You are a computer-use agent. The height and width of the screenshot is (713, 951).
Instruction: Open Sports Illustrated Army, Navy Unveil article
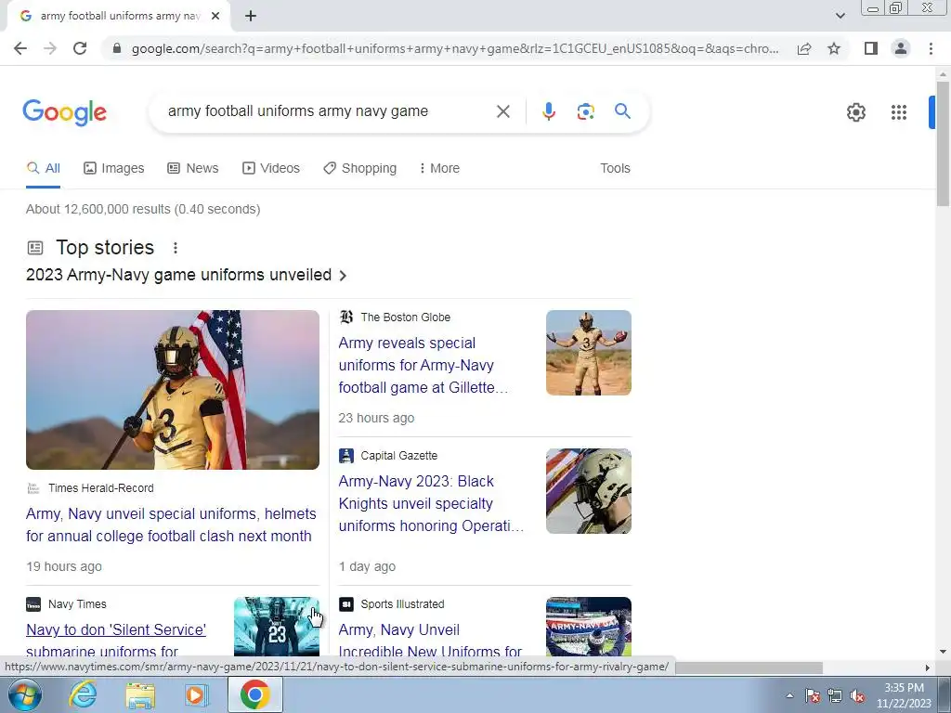[430, 641]
